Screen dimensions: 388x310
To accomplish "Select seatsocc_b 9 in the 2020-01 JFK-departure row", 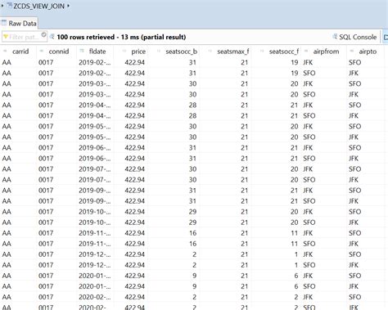I will (194, 276).
